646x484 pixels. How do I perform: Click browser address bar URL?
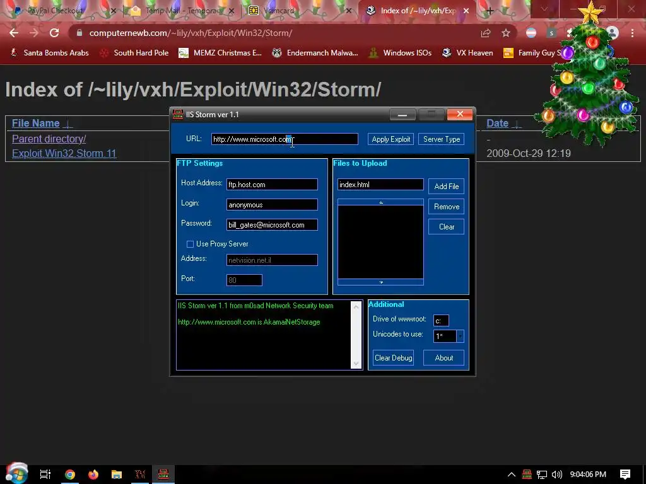tap(191, 33)
